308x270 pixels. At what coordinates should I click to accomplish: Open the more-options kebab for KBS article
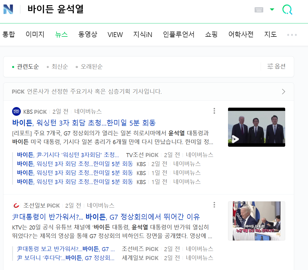coord(214,111)
